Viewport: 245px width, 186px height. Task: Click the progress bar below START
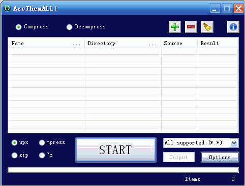pos(123,170)
